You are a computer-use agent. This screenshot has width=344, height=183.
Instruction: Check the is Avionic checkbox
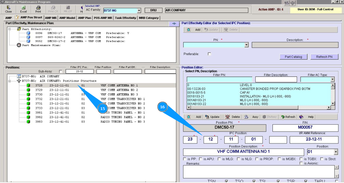(301, 163)
